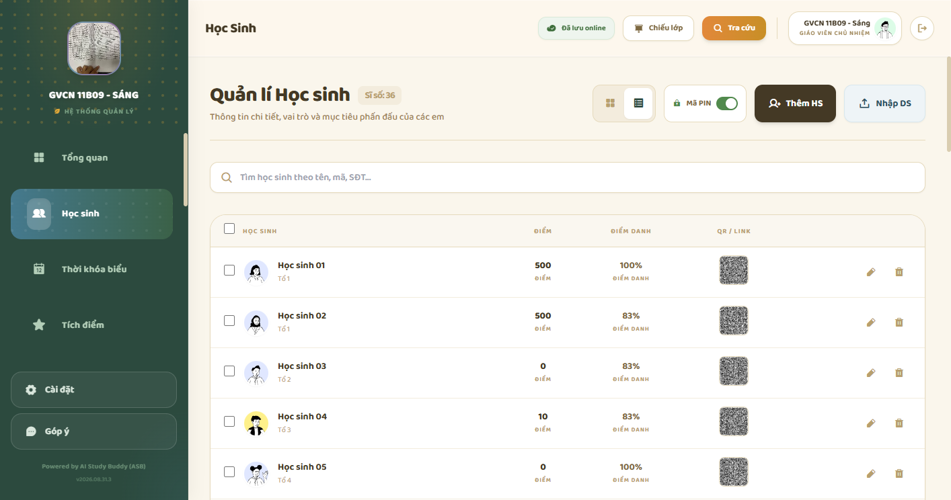951x500 pixels.
Task: Open QR code of Học sinh 01
Action: click(x=734, y=270)
